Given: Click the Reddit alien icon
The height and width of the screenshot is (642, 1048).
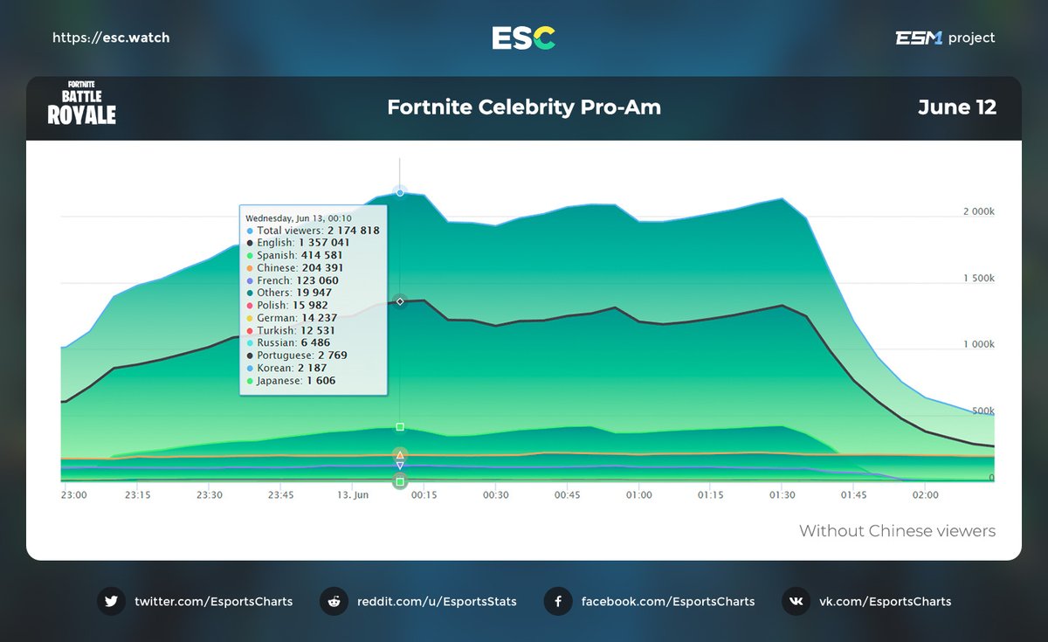Looking at the screenshot, I should 334,601.
